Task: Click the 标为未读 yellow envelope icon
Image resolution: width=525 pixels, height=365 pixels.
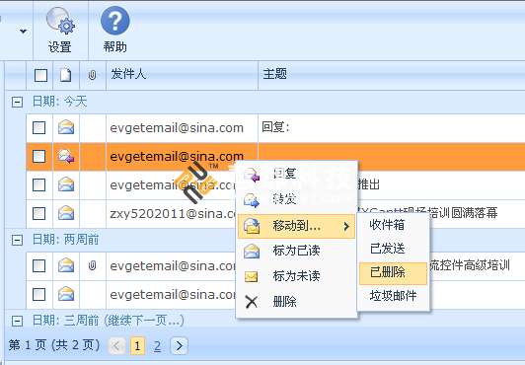Action: tap(251, 276)
